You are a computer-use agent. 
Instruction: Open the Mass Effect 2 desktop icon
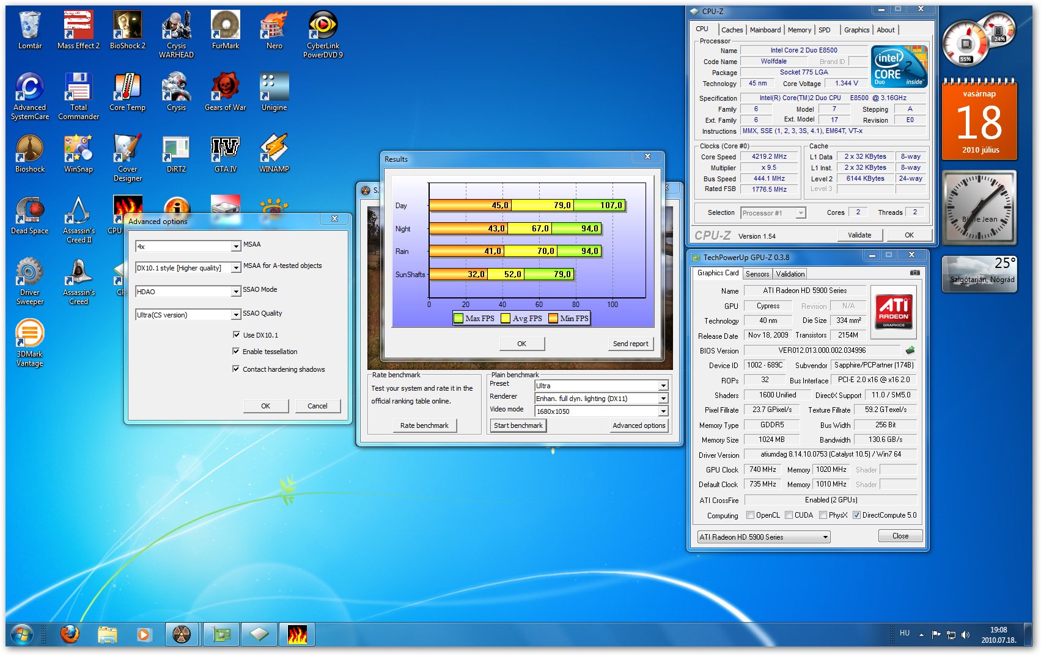[78, 31]
